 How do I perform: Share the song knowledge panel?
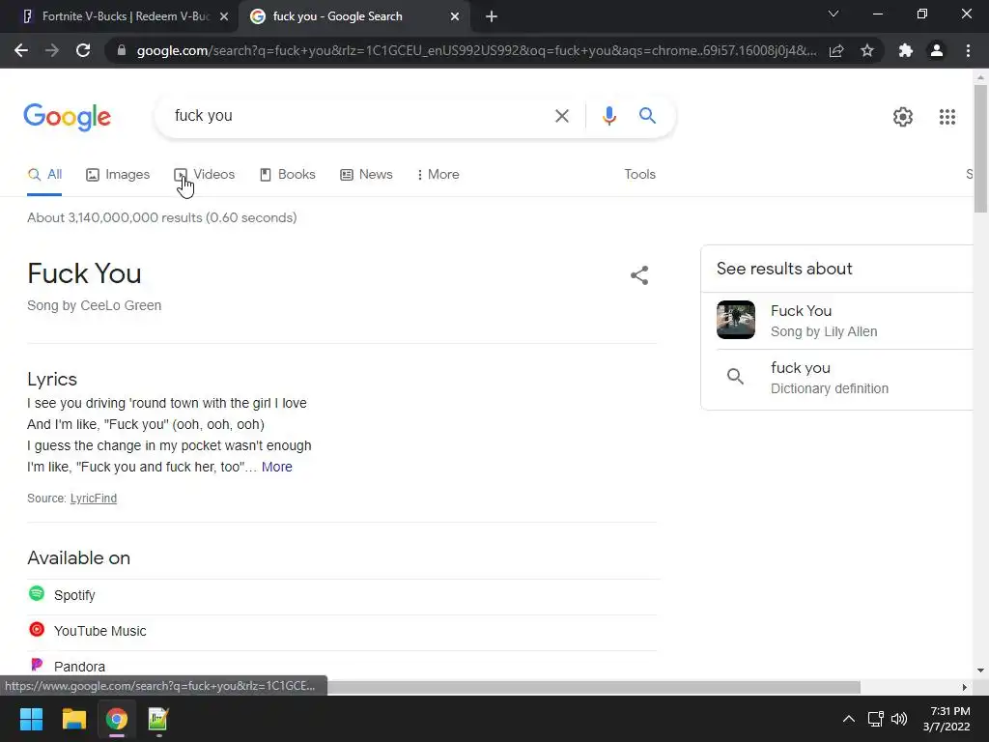point(639,275)
